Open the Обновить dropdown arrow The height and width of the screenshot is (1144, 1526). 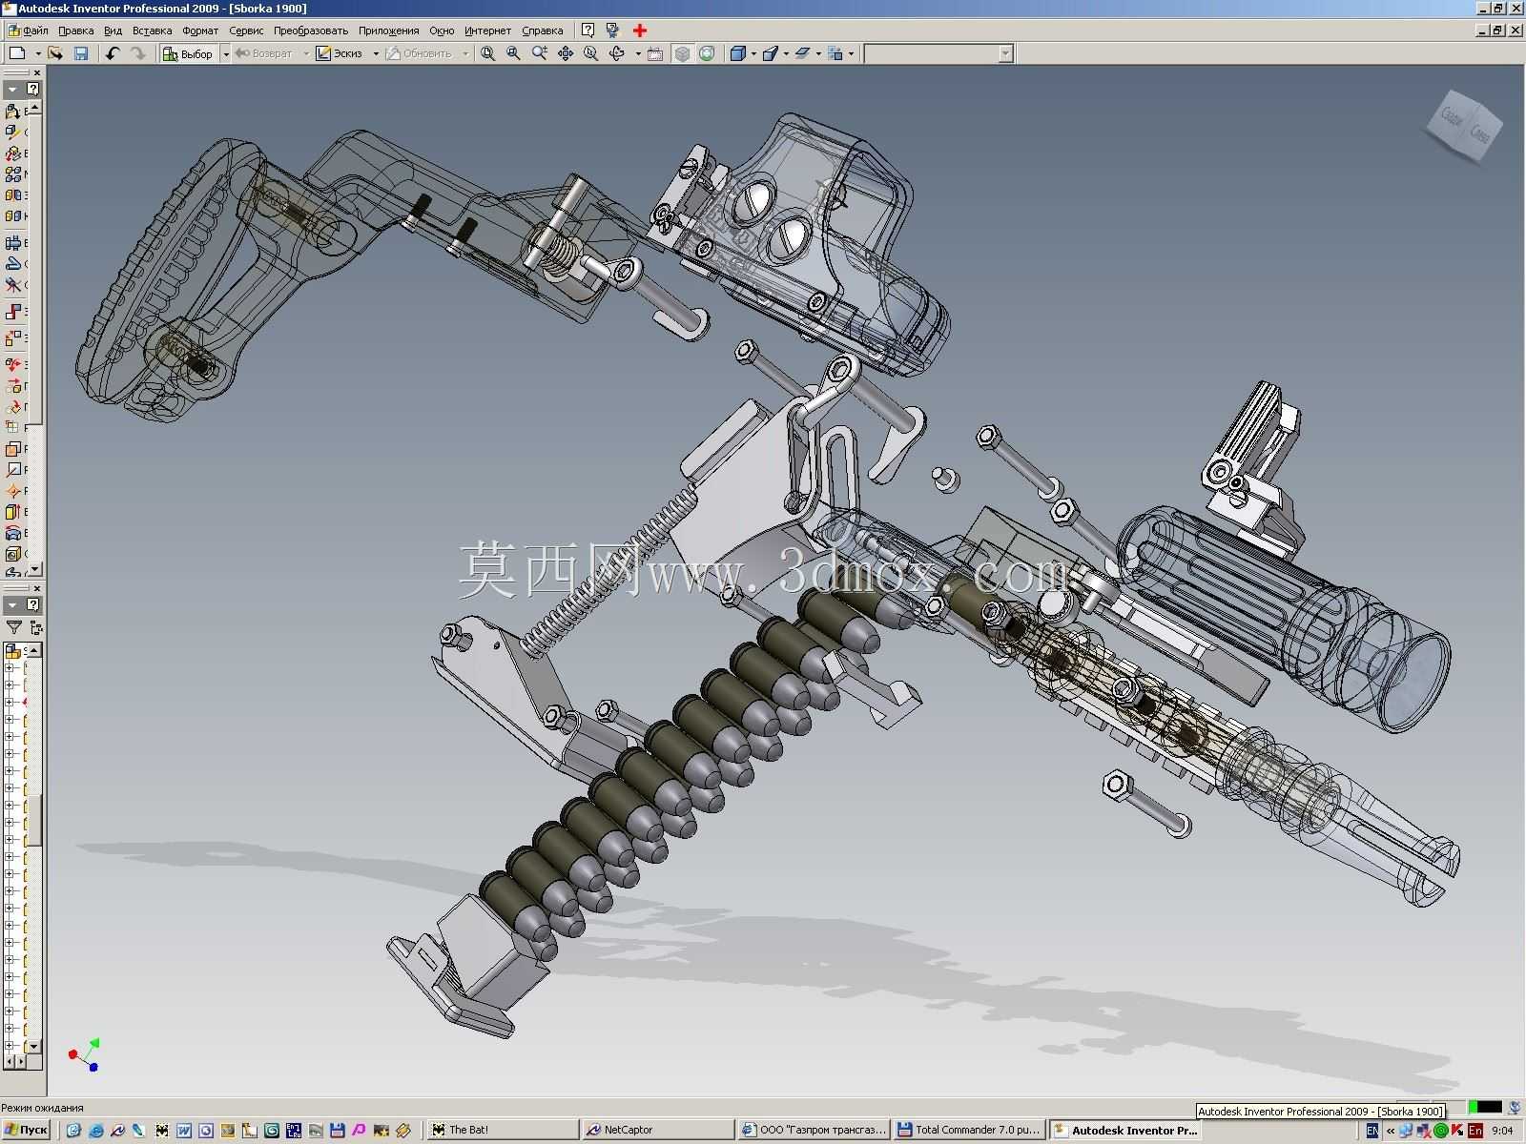tap(465, 53)
